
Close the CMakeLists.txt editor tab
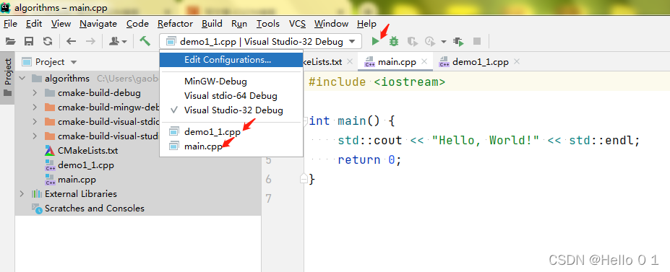tap(350, 62)
